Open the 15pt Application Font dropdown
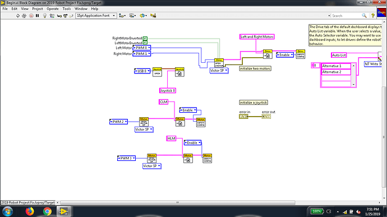Viewport: 387px width, 217px height. 96,16
